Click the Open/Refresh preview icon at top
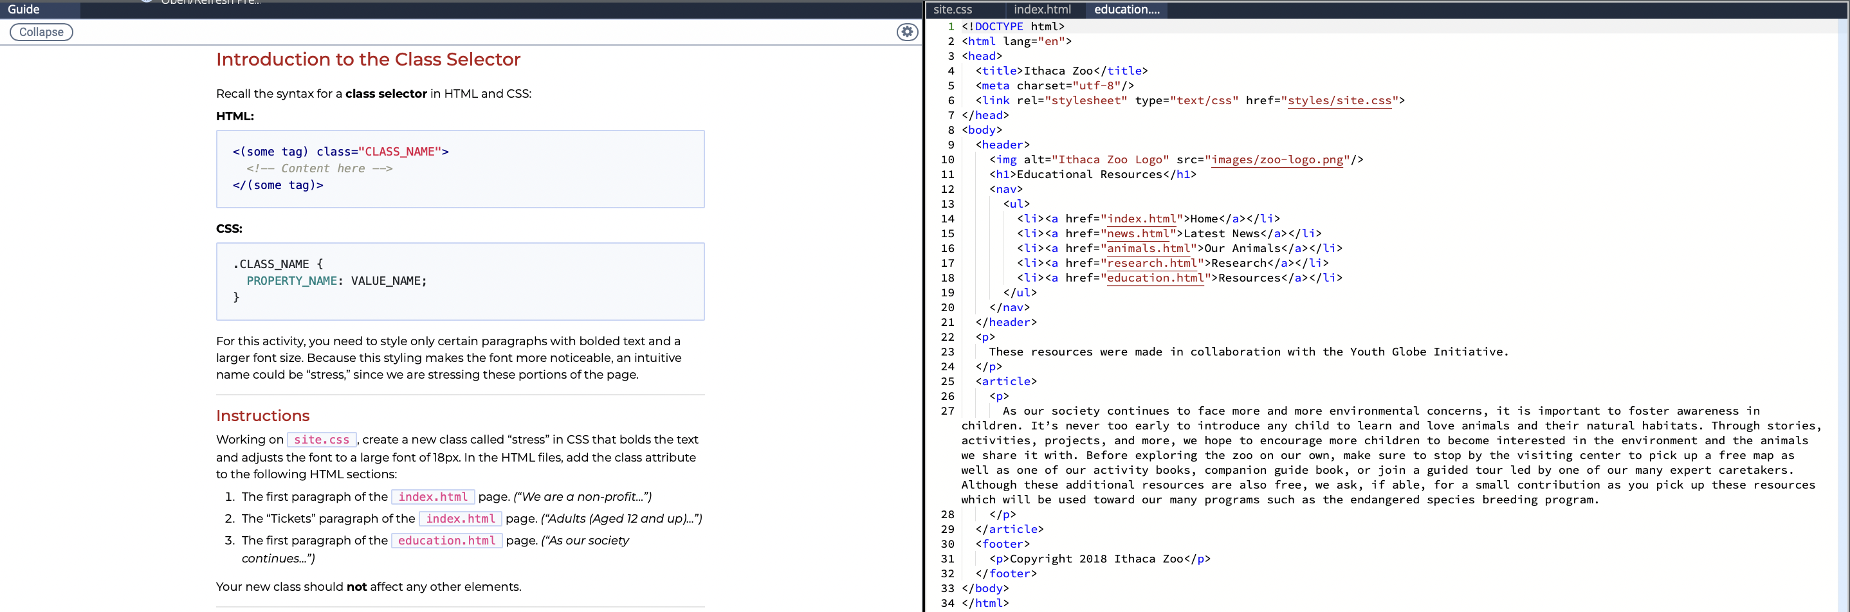Screen dimensions: 1850x612 [149, 3]
